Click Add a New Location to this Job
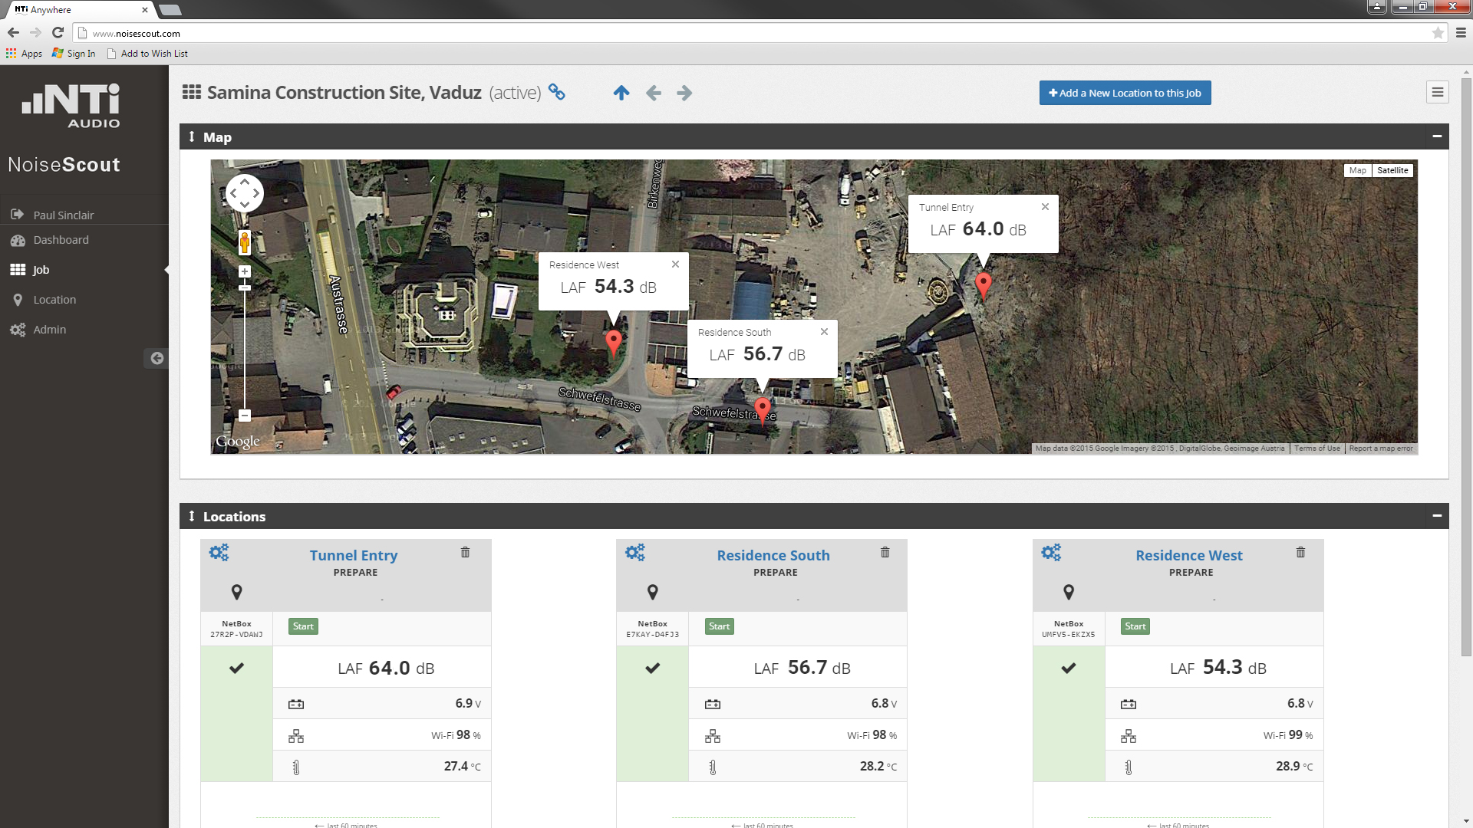This screenshot has height=828, width=1473. (x=1125, y=93)
